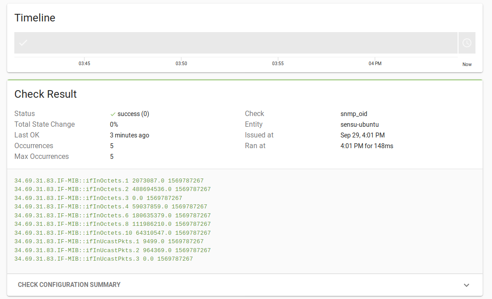Click the Ran at label
Image resolution: width=492 pixels, height=299 pixels.
coord(255,146)
